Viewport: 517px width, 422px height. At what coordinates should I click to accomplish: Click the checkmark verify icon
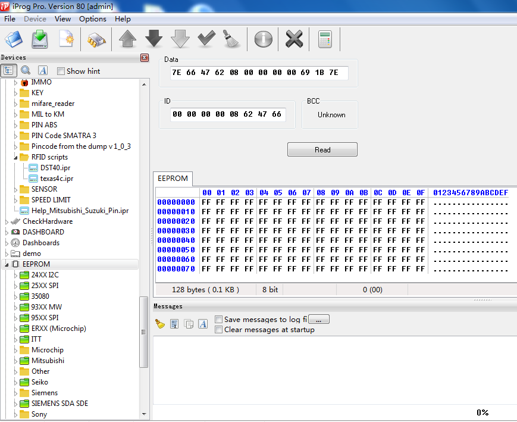206,38
